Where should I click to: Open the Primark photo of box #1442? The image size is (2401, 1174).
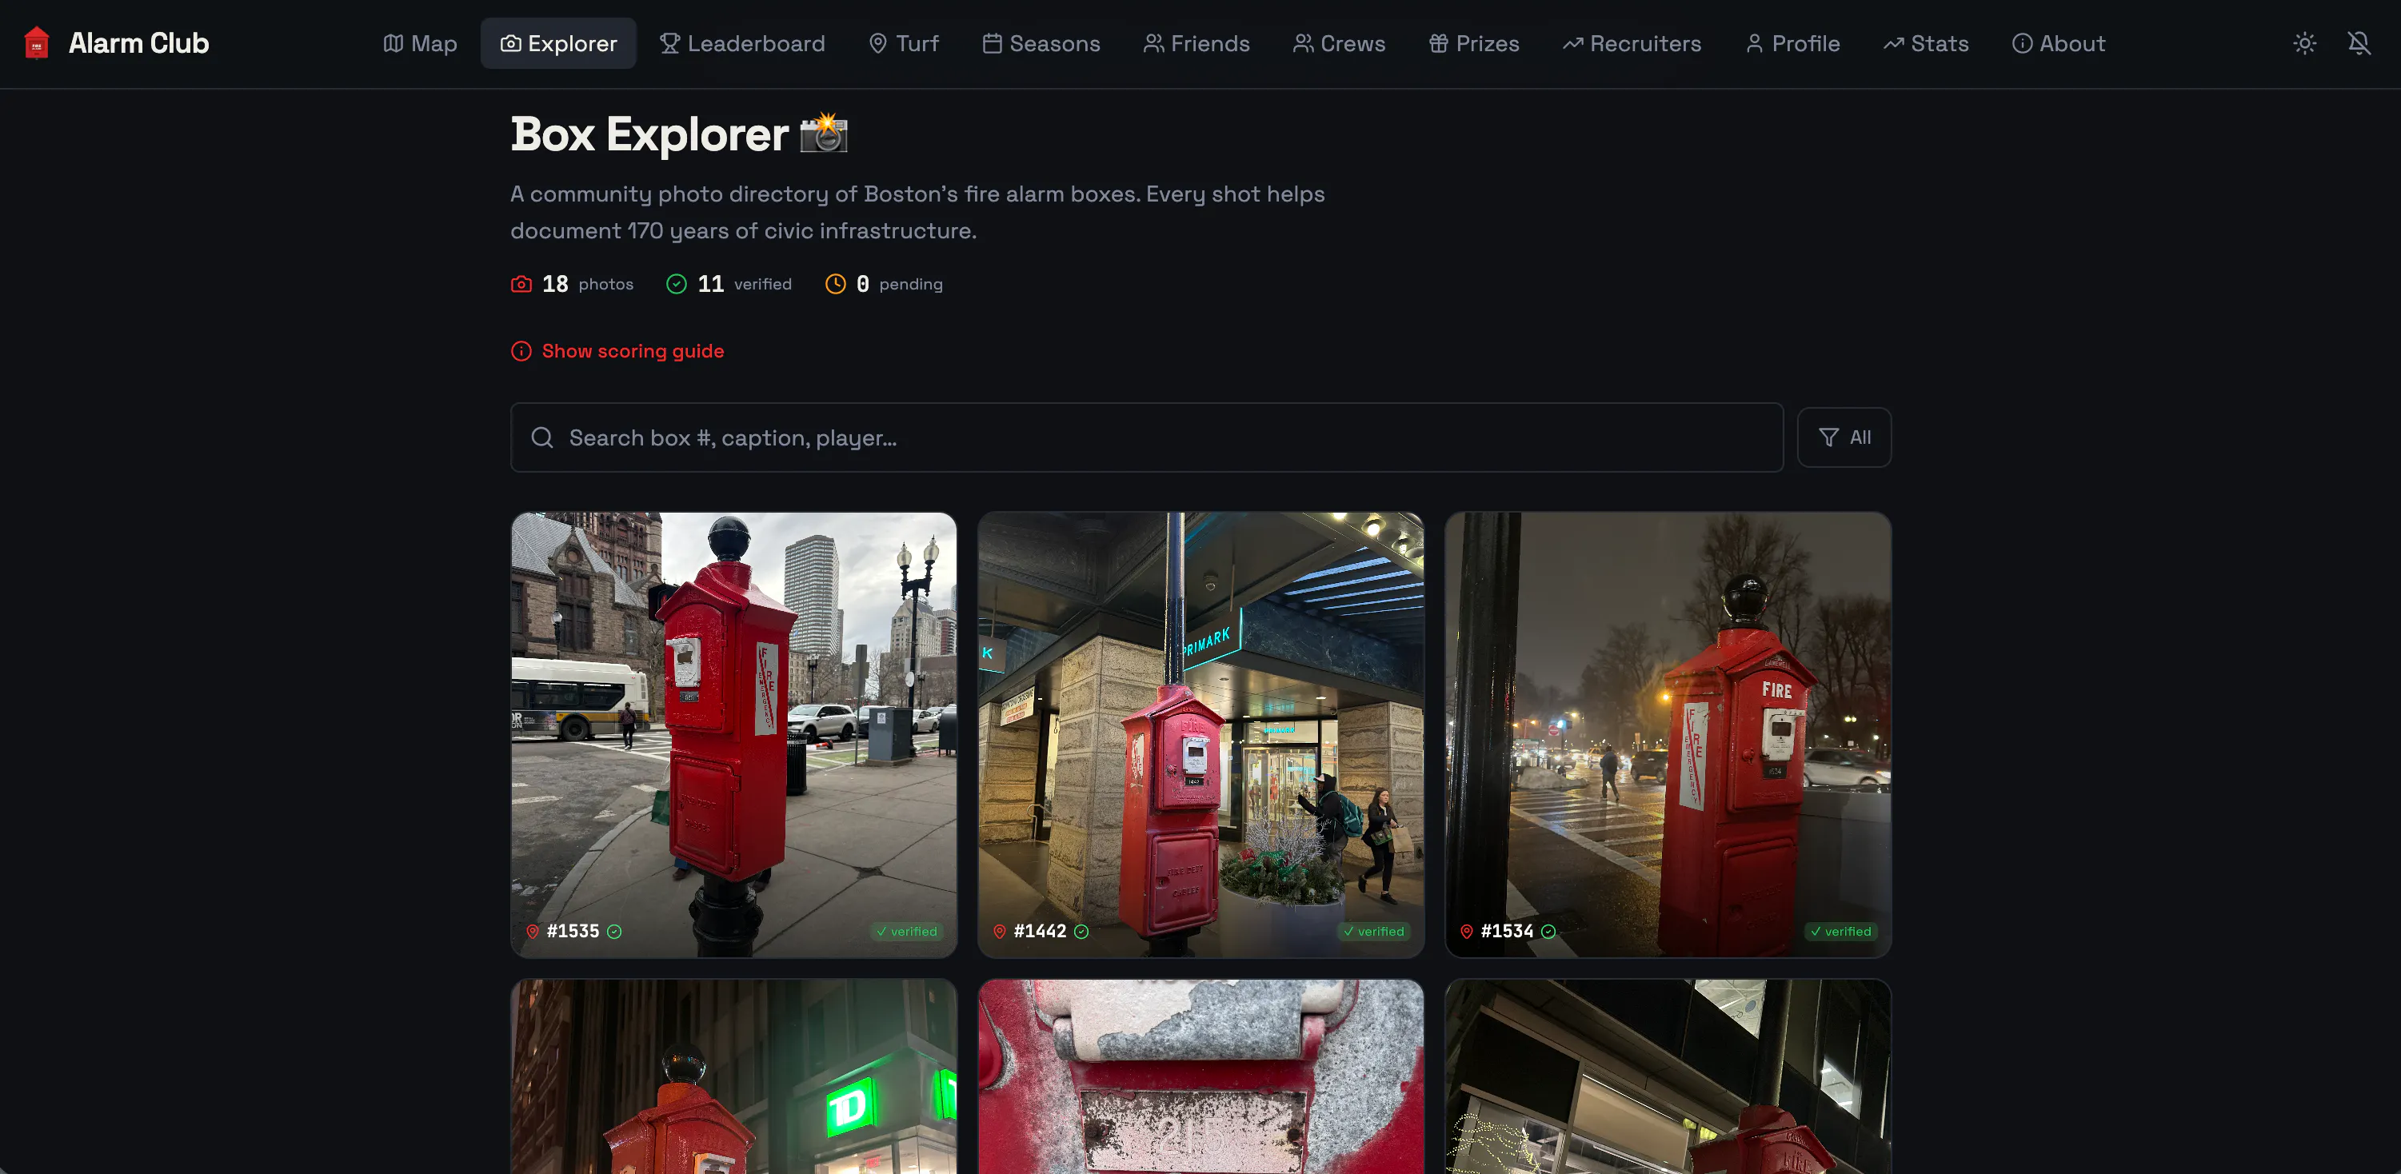(x=1200, y=734)
